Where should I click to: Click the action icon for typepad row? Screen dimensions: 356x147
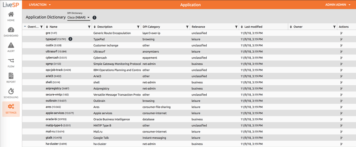coord(341,39)
